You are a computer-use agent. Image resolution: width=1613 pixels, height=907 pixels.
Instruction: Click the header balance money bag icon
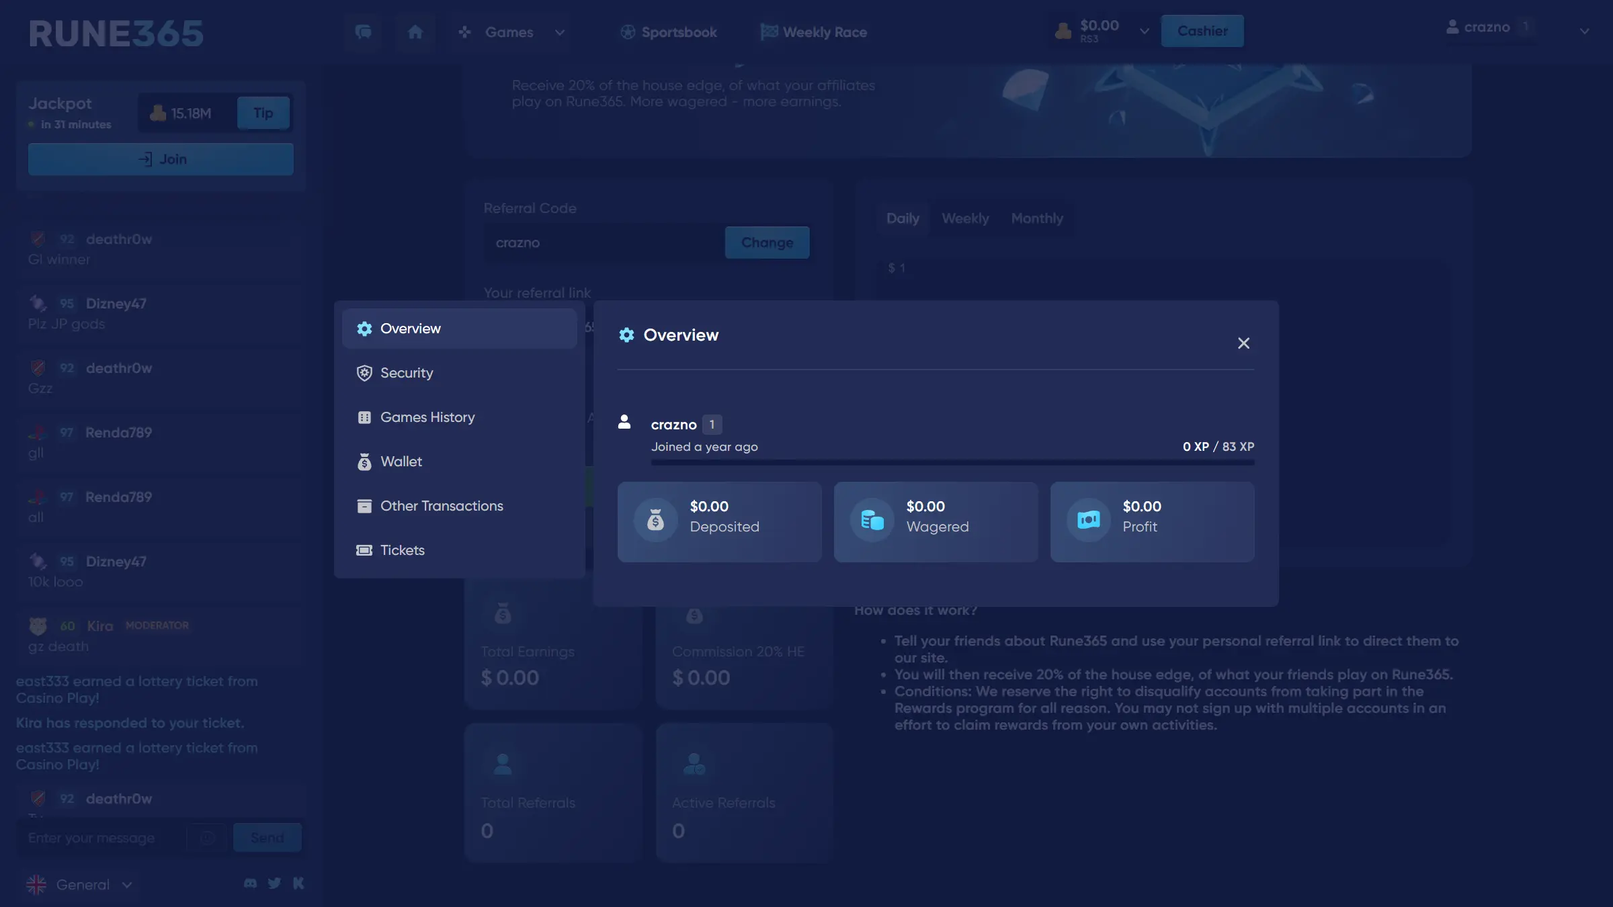[x=1063, y=31]
